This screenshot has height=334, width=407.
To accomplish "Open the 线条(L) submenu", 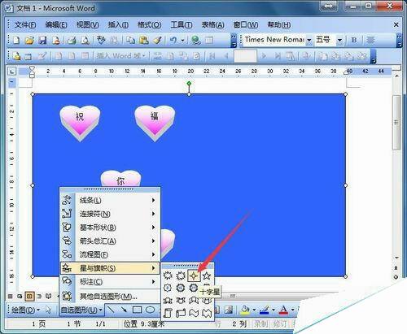I will pyautogui.click(x=110, y=200).
